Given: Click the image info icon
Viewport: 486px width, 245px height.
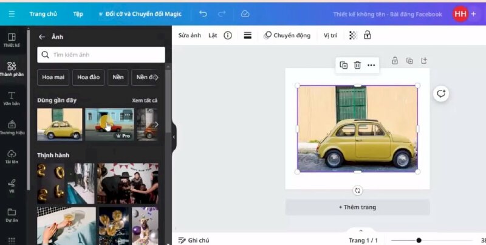Looking at the screenshot, I should point(228,35).
